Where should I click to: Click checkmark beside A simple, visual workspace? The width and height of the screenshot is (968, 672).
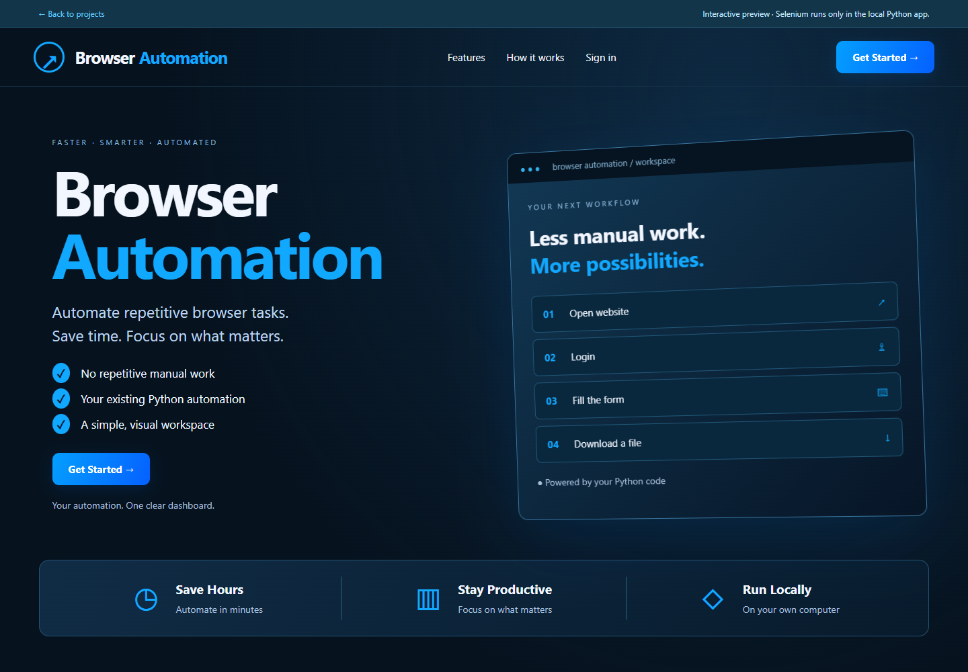coord(61,424)
